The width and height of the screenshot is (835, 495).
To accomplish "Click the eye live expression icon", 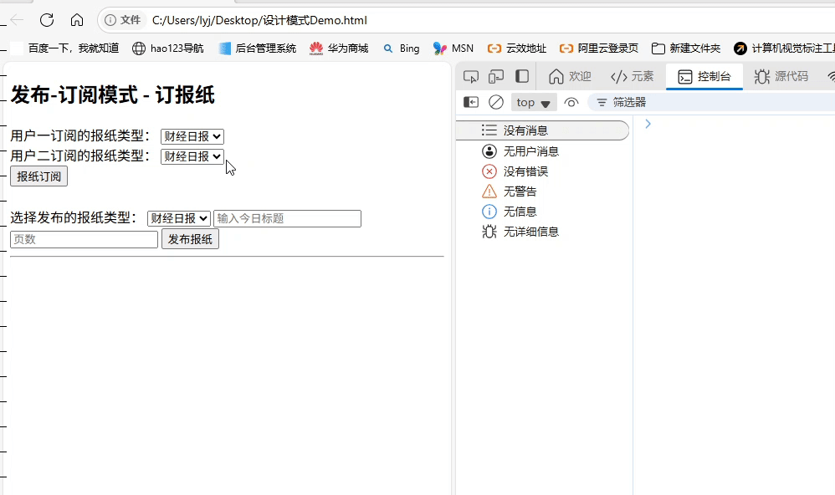I will click(571, 102).
